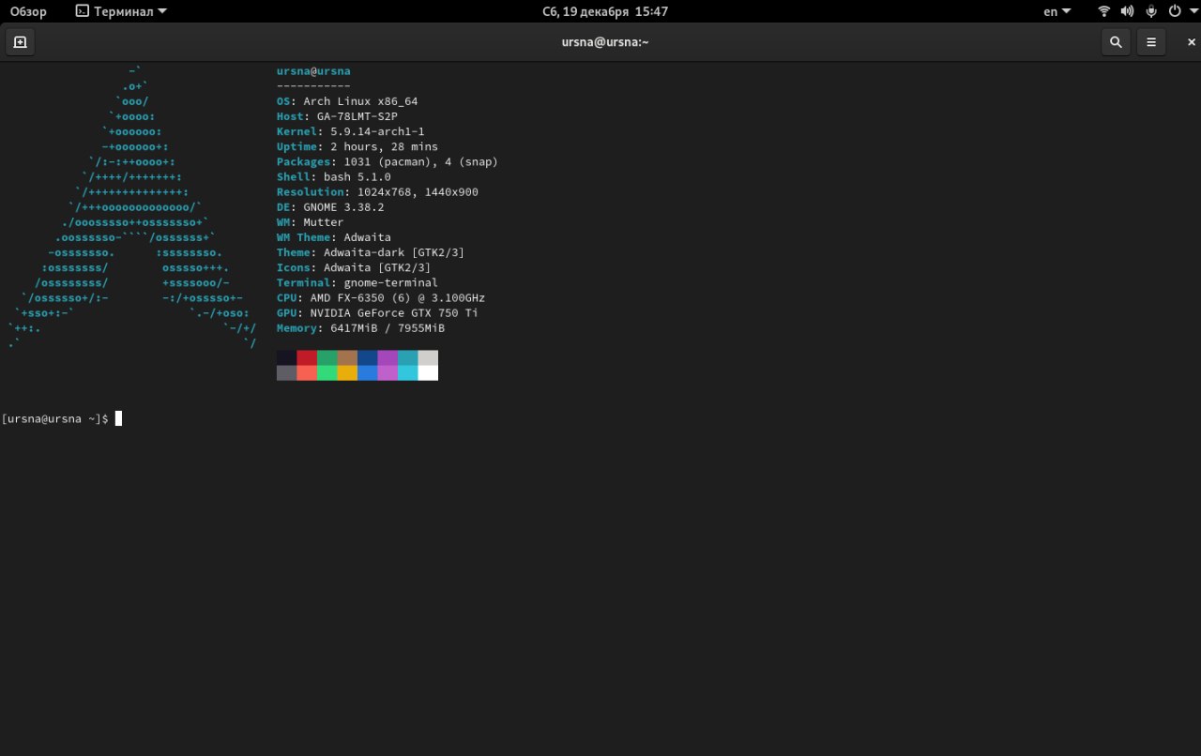
Task: Open the Обзор activities overview
Action: pyautogui.click(x=28, y=11)
